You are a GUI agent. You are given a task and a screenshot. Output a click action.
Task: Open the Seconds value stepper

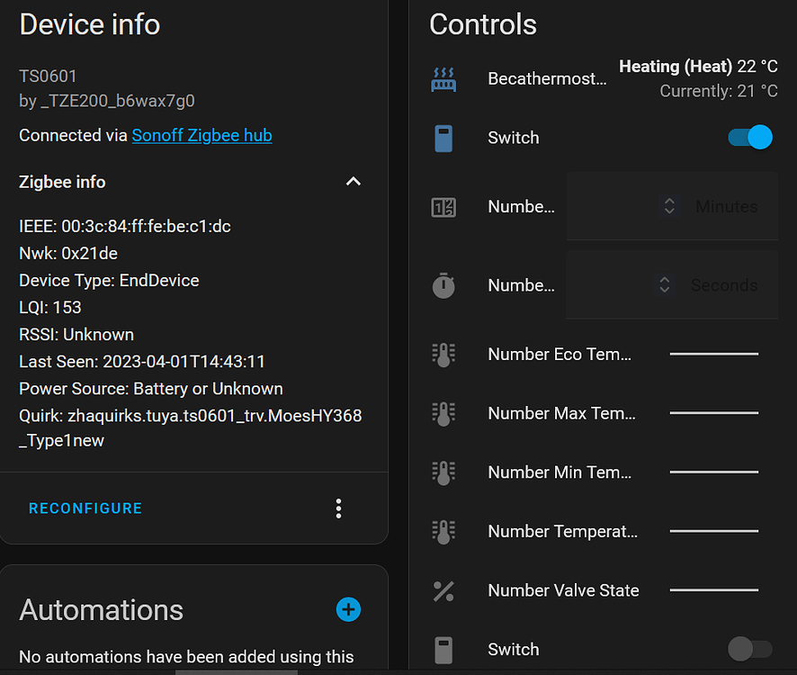tap(664, 285)
